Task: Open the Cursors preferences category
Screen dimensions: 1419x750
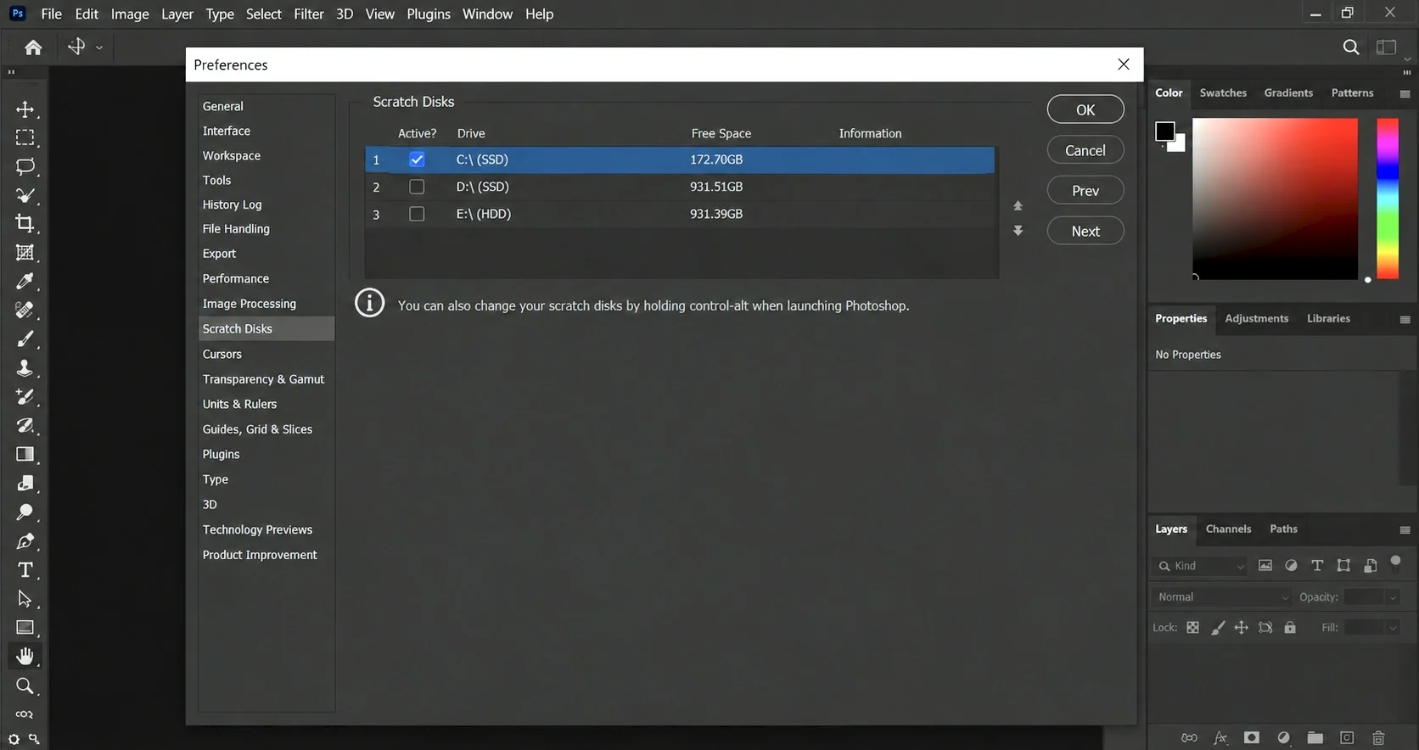Action: (x=222, y=354)
